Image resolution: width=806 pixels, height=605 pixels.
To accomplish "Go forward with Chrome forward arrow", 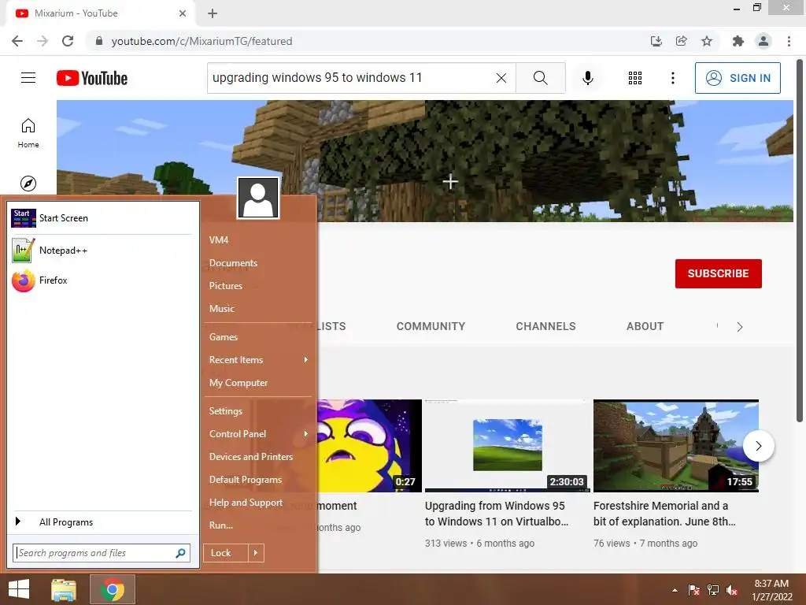I will click(43, 41).
